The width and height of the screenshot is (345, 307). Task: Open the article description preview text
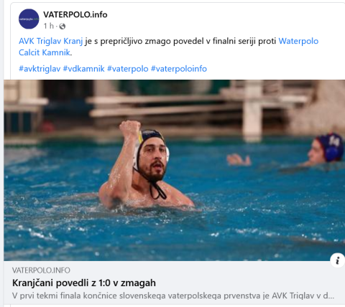pyautogui.click(x=173, y=296)
